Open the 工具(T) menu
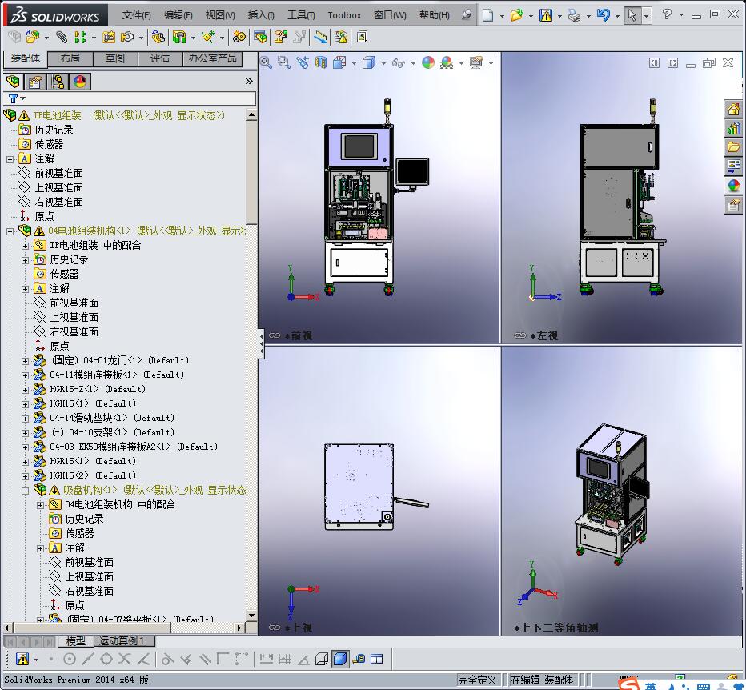Screen dimensions: 746x690 click(301, 15)
